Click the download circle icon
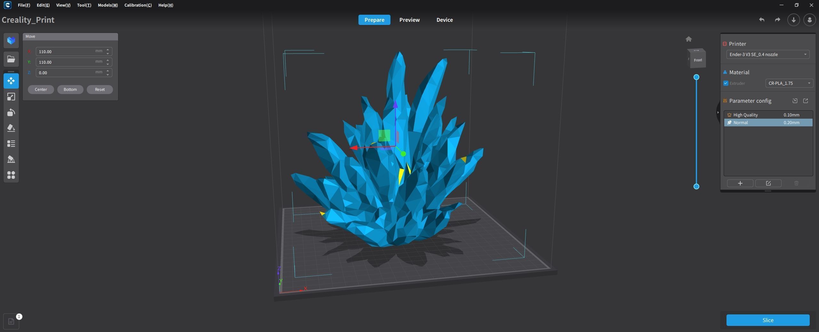The height and width of the screenshot is (332, 819). pyautogui.click(x=793, y=20)
